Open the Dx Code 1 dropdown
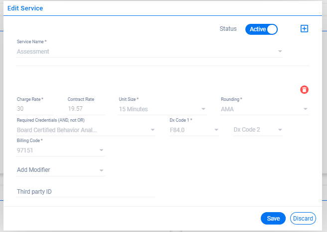 click(x=217, y=130)
